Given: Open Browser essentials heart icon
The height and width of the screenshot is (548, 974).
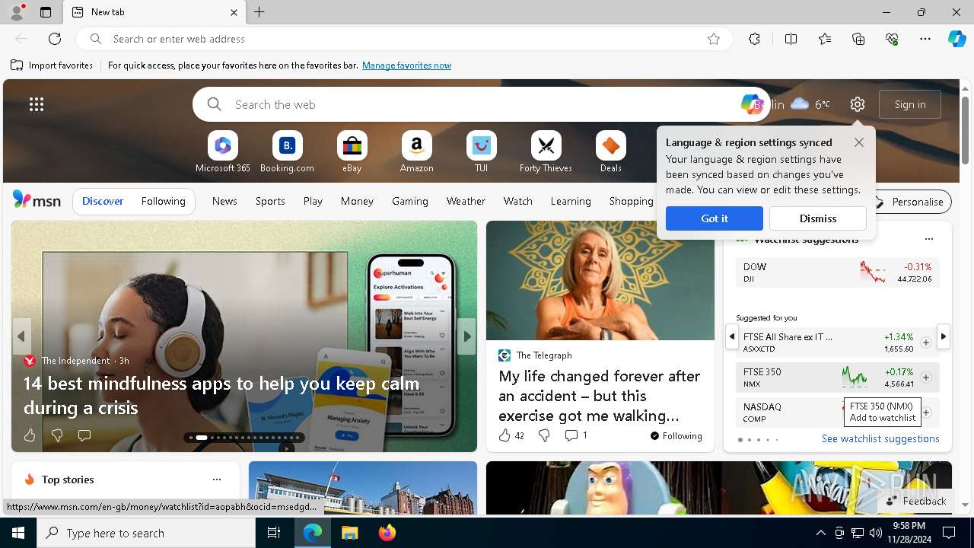Looking at the screenshot, I should (892, 39).
